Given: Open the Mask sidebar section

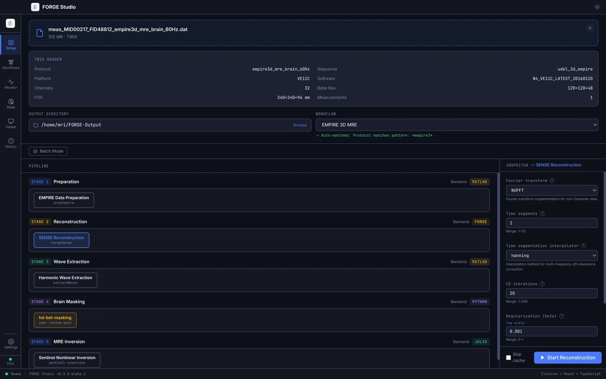Looking at the screenshot, I should click(11, 104).
